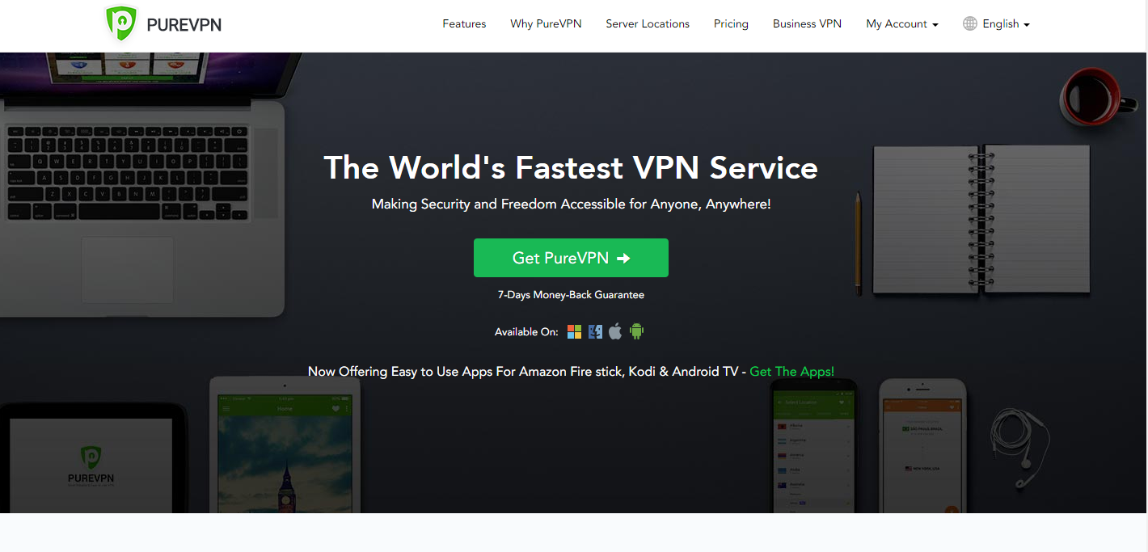The image size is (1148, 552).
Task: Click the Android robot platform icon
Action: pos(637,331)
